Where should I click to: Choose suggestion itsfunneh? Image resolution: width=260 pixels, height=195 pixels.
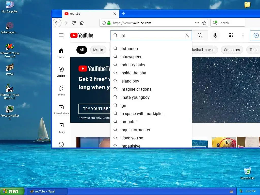[151, 48]
